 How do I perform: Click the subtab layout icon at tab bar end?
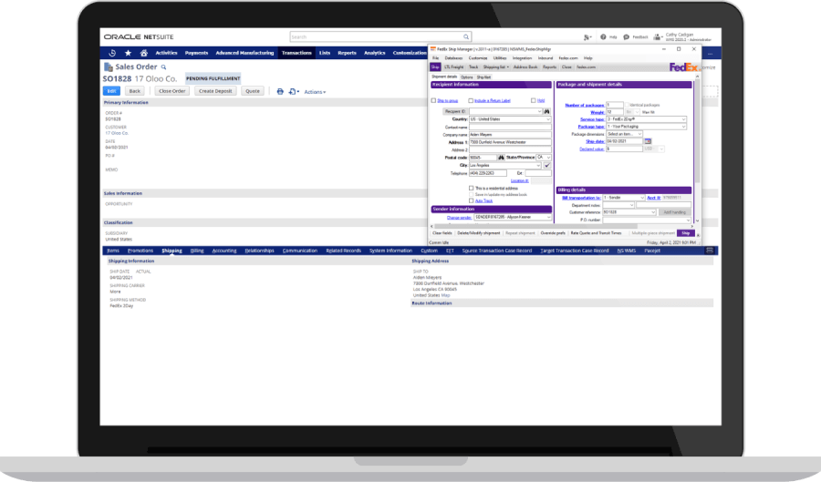click(x=710, y=251)
